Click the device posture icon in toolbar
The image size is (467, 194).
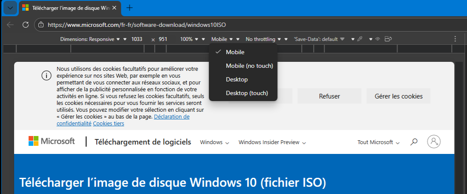coord(387,39)
